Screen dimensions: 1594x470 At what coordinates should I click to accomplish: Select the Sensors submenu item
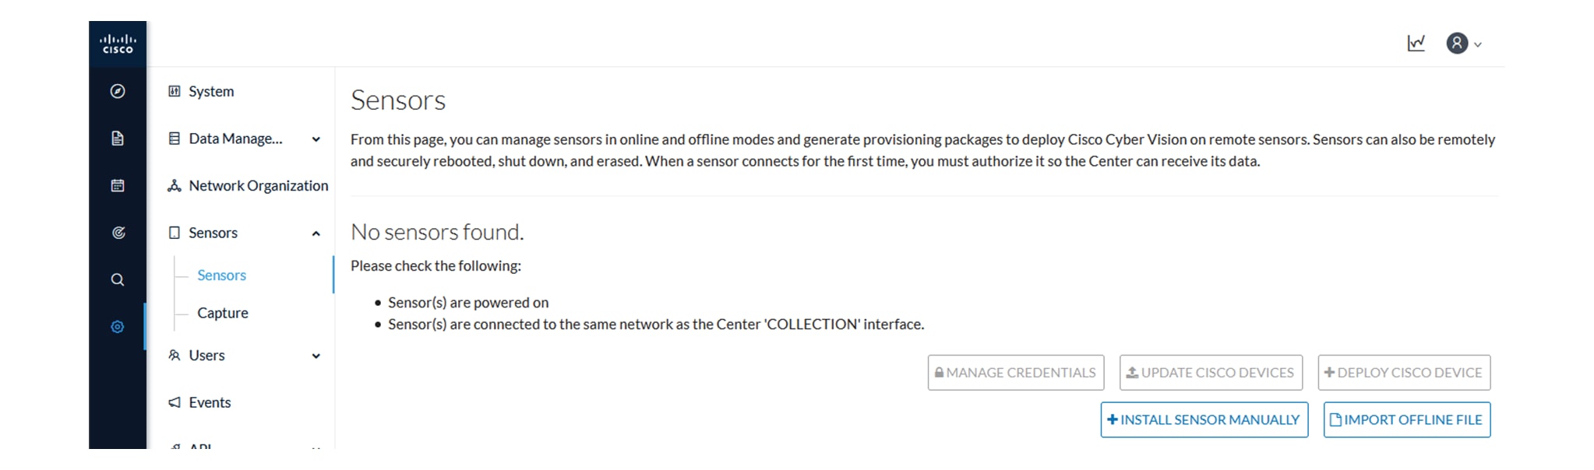pyautogui.click(x=222, y=275)
